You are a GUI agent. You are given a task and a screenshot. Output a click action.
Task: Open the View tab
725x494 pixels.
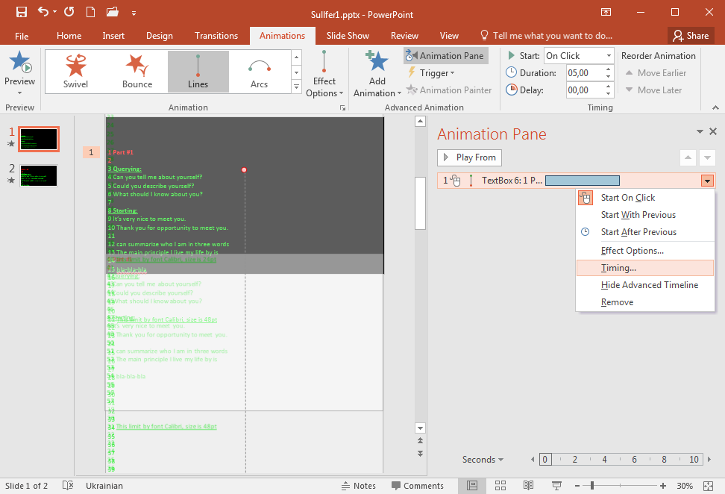449,36
